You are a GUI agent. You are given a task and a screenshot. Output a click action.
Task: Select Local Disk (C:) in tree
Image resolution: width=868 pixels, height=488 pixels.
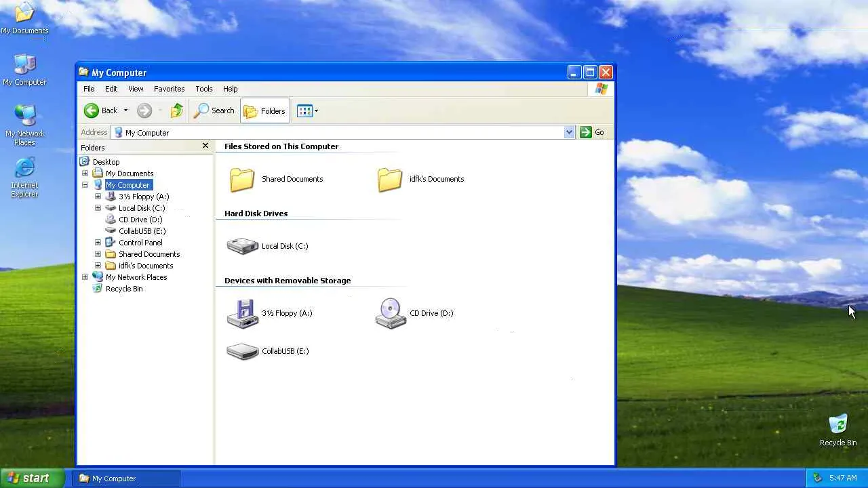pos(142,208)
